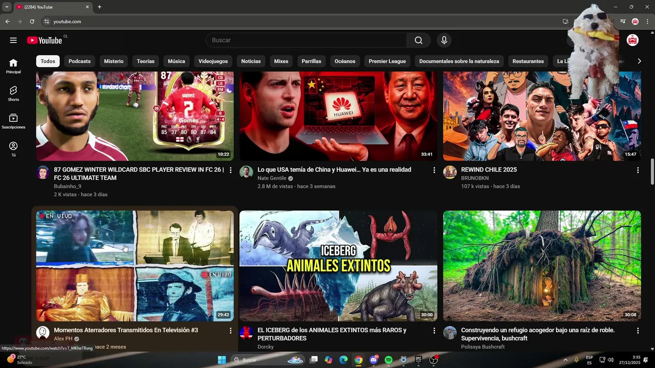Open Suscripciones in the sidebar
Screen dimensions: 655x368
(13, 121)
